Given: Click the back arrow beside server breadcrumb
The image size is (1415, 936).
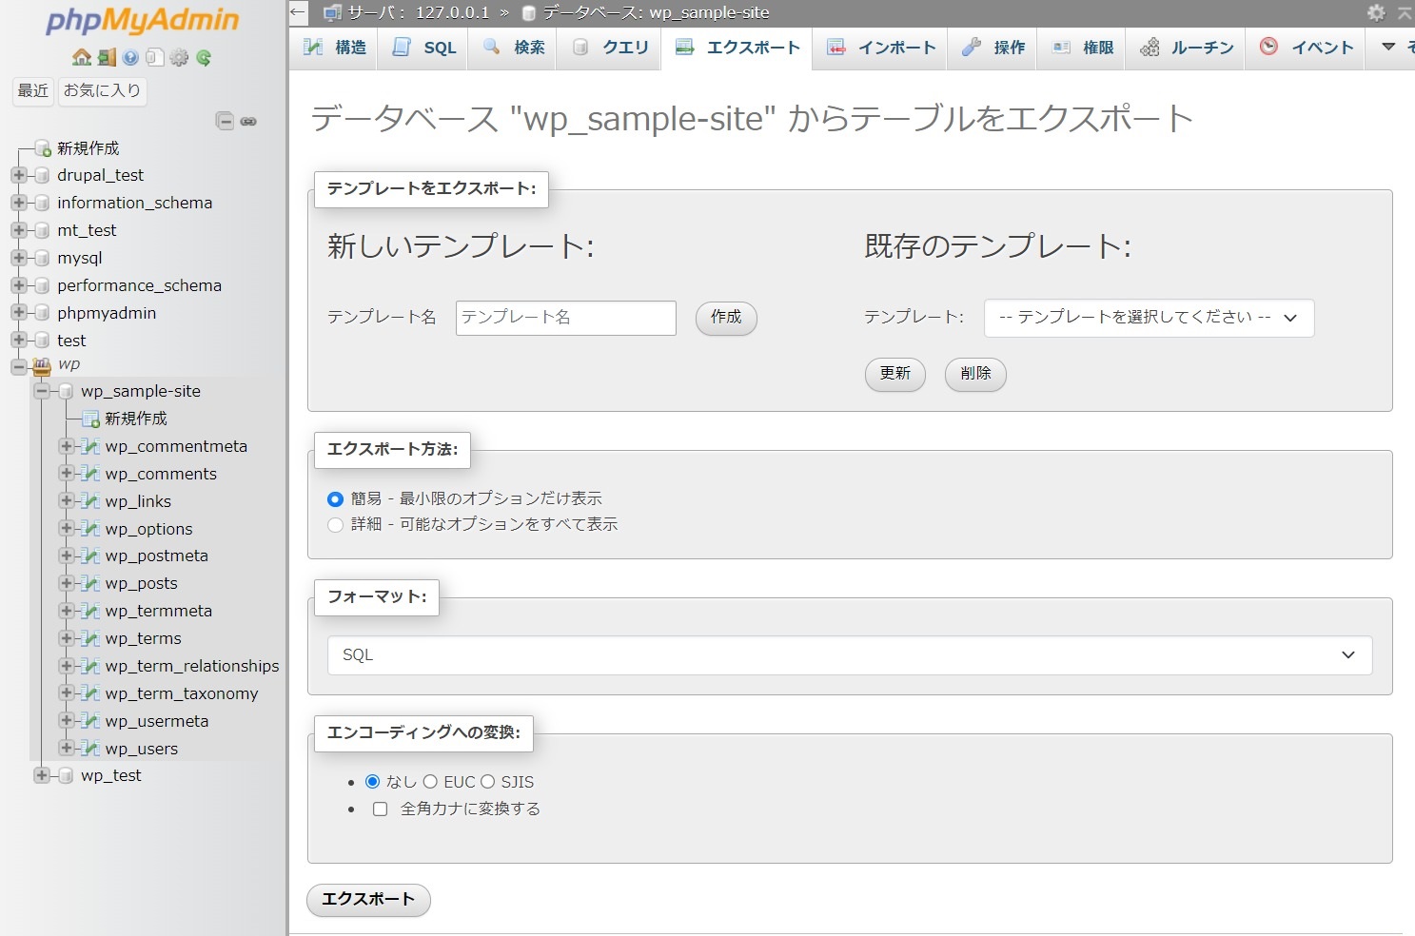Looking at the screenshot, I should 298,12.
